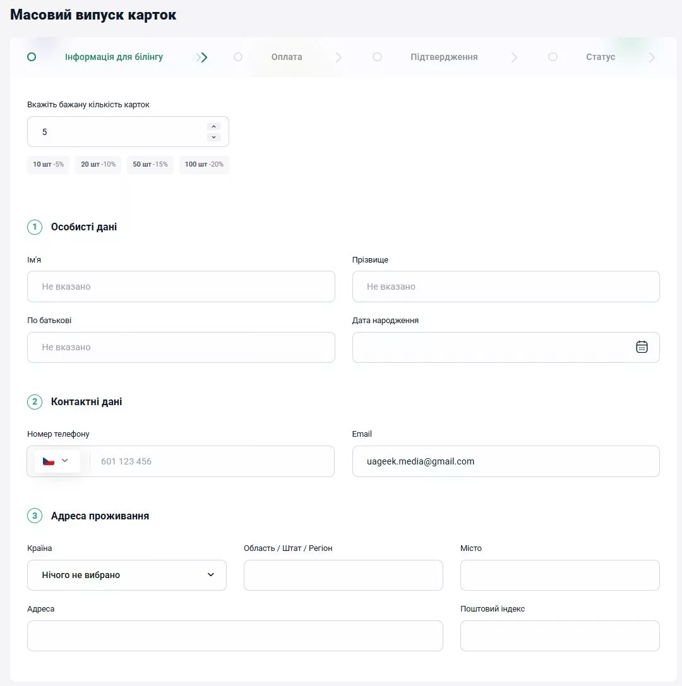This screenshot has width=682, height=686.
Task: Go to the Оплата step
Action: [x=286, y=57]
